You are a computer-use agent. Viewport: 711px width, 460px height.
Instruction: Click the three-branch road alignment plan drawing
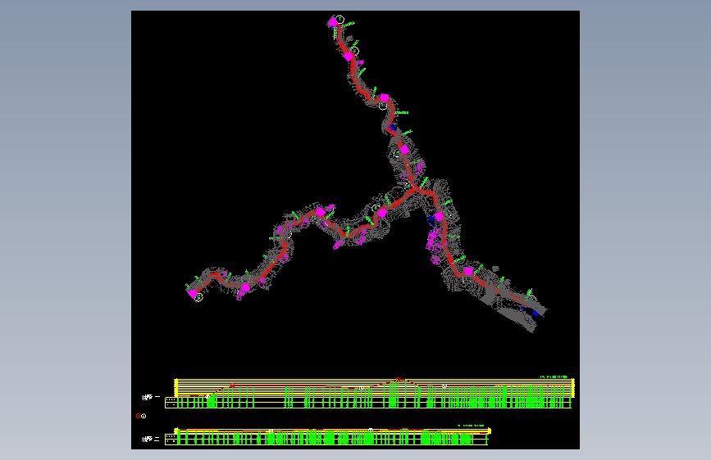click(367, 174)
